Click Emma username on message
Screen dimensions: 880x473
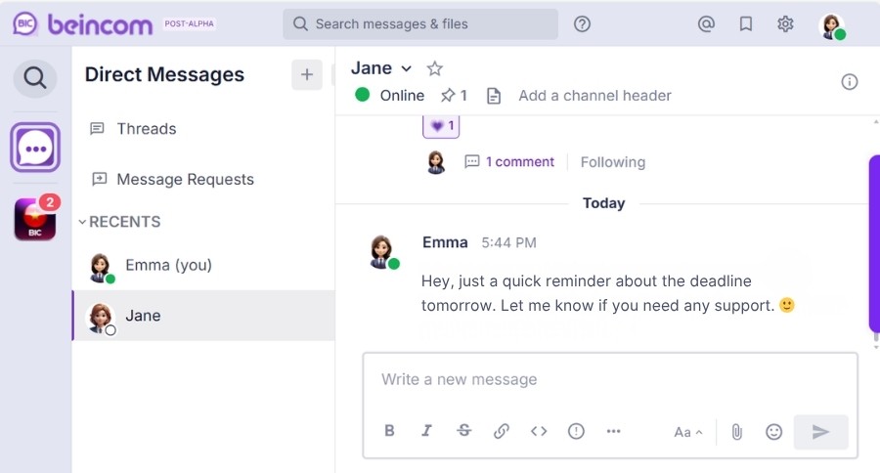click(x=445, y=242)
